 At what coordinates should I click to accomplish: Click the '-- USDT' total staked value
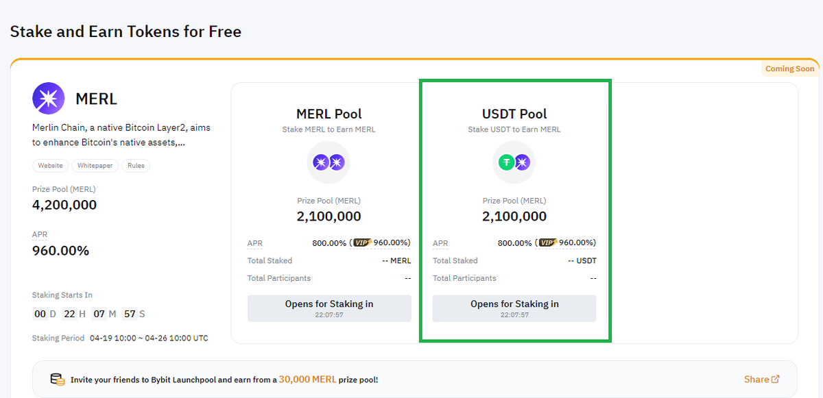point(582,260)
